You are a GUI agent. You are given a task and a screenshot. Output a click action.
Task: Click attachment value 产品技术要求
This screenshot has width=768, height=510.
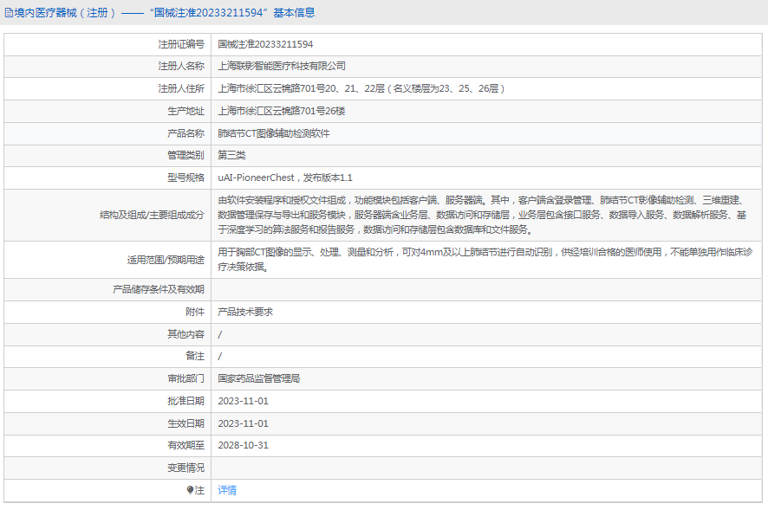pos(245,312)
